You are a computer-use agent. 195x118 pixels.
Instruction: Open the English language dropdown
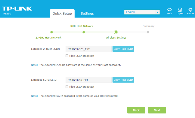click(142, 12)
